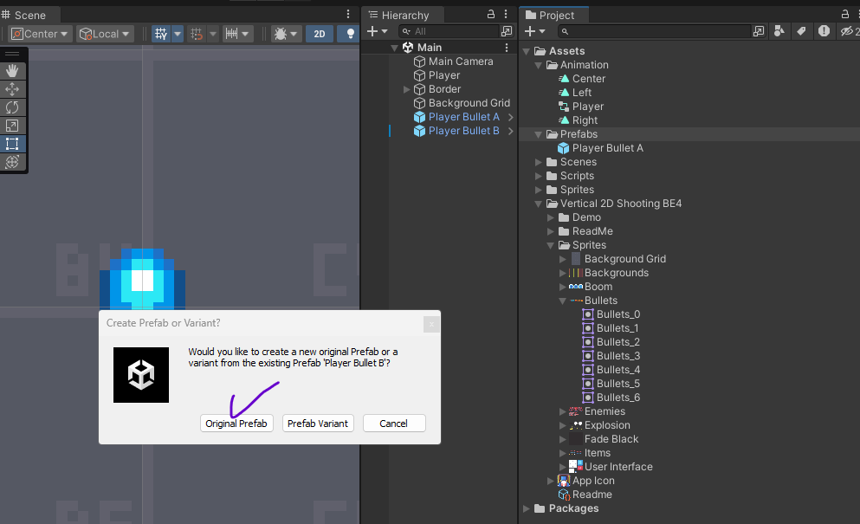Focus the Hierarchy search field
Viewport: 860px width, 524px height.
pyautogui.click(x=449, y=31)
